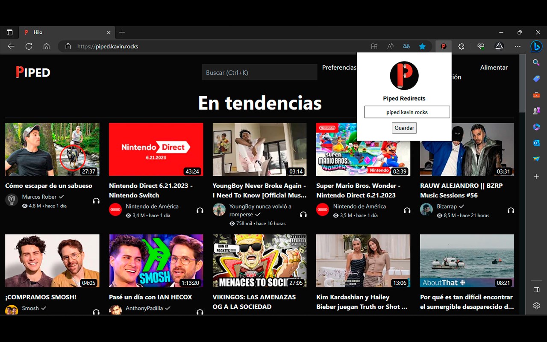The image size is (547, 342).
Task: Open the sidebar Outlook icon
Action: pyautogui.click(x=536, y=143)
